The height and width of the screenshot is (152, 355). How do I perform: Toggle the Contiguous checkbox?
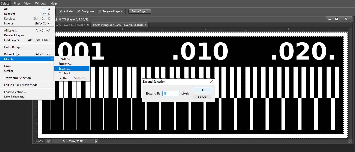(x=79, y=11)
